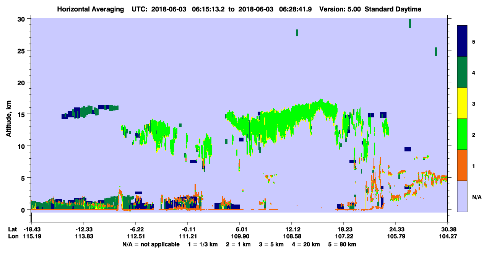
Task: Click the dark green marker at 28 km altitude
Action: tap(297, 33)
